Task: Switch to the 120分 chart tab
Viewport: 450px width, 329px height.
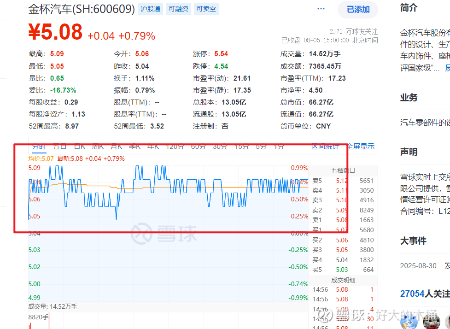Action: (x=175, y=147)
